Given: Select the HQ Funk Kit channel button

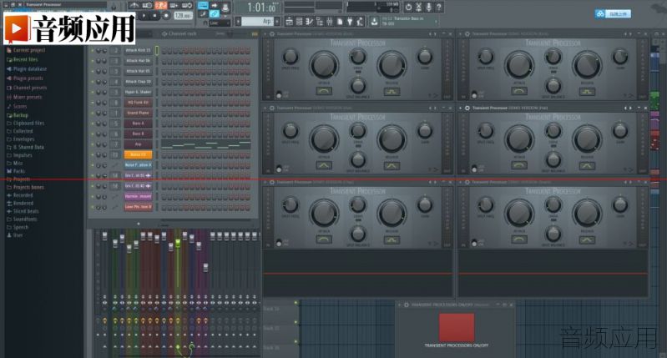Looking at the screenshot, I should point(138,103).
